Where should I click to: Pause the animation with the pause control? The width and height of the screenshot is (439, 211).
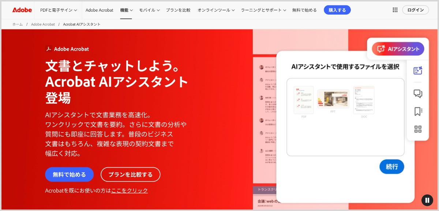[427, 200]
